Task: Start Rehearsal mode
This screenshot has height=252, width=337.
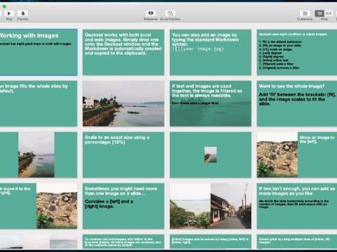Action: (x=150, y=13)
